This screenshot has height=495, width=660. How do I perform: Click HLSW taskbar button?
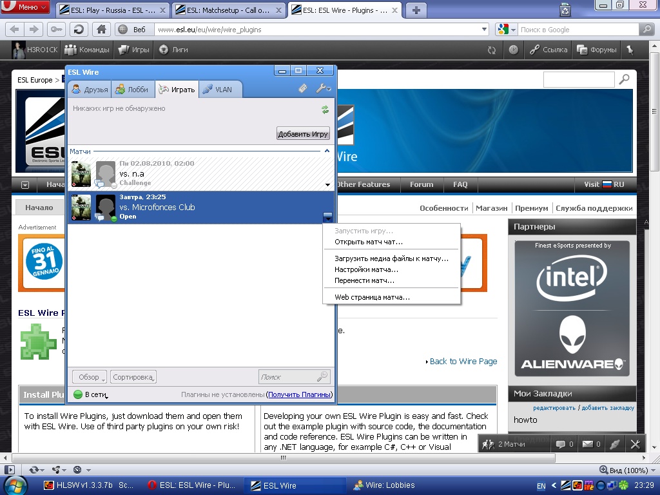[89, 485]
